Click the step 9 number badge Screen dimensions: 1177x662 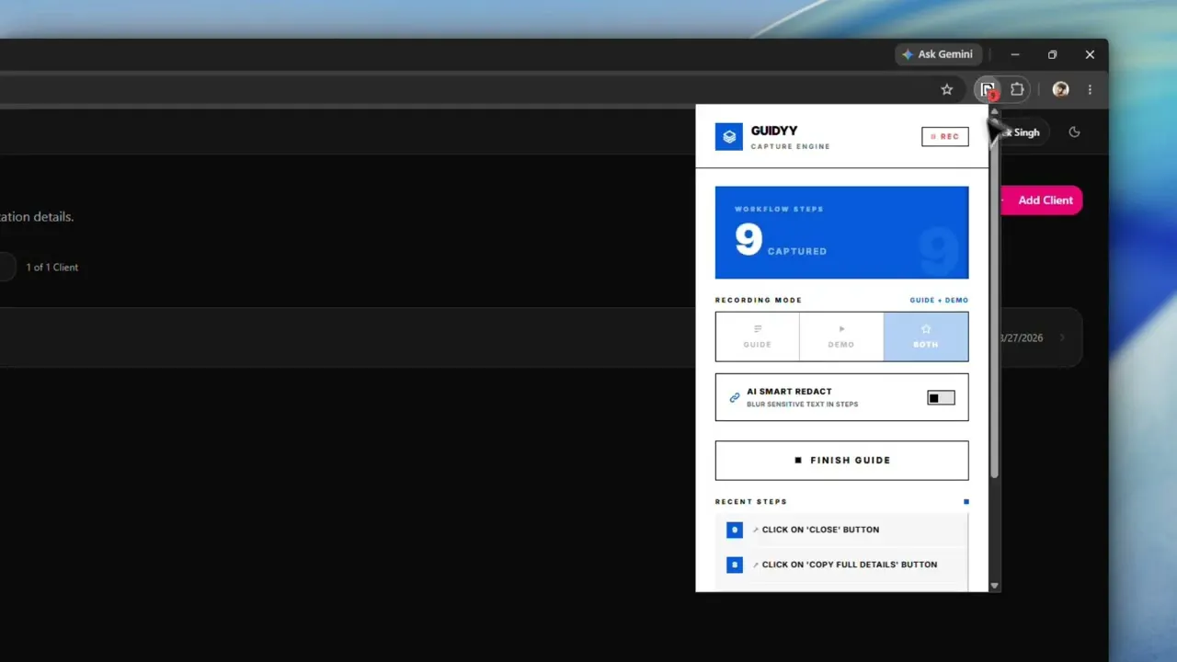click(x=734, y=530)
